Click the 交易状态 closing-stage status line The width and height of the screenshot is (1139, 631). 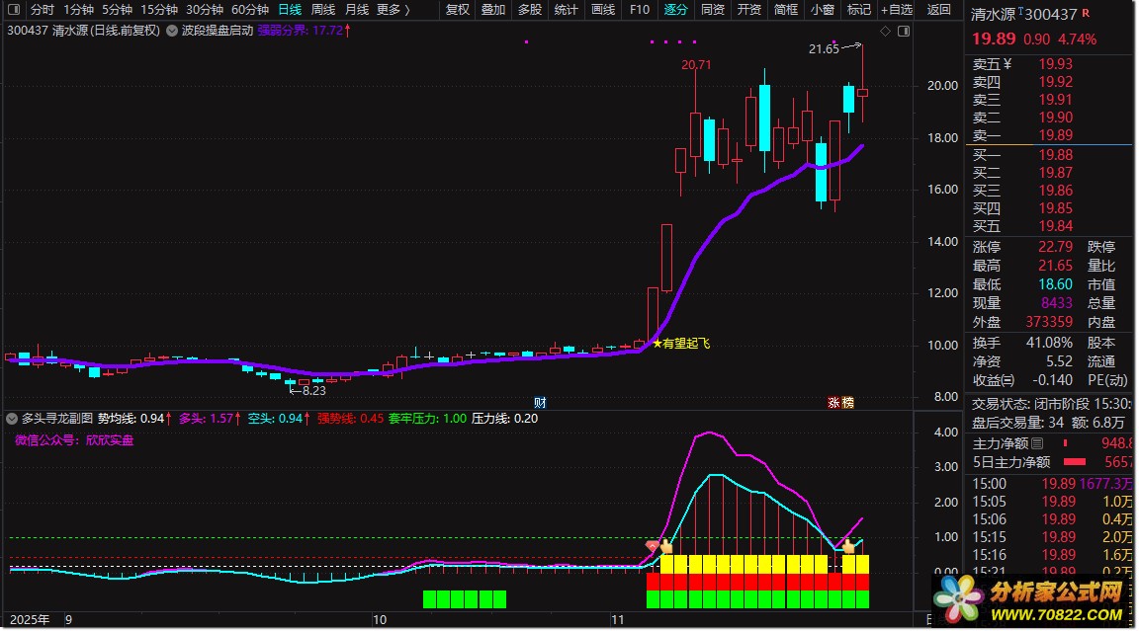(1050, 404)
